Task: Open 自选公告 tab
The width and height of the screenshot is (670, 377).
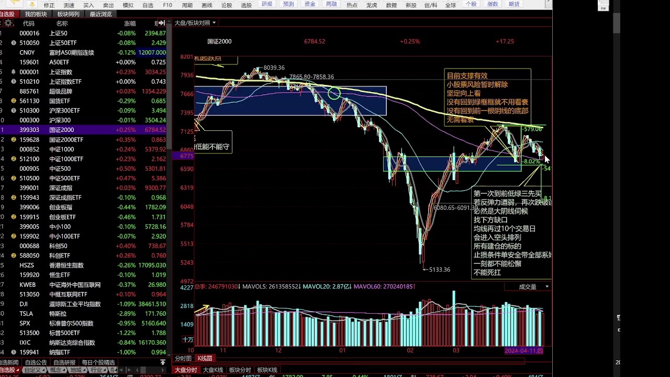Action: 36,362
